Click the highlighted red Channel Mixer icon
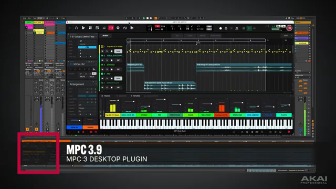 coord(111,28)
